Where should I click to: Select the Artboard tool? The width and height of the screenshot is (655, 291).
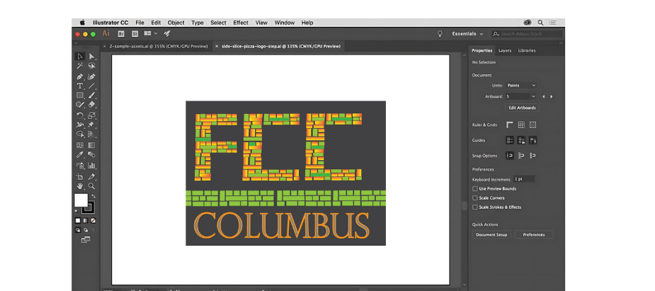point(80,176)
